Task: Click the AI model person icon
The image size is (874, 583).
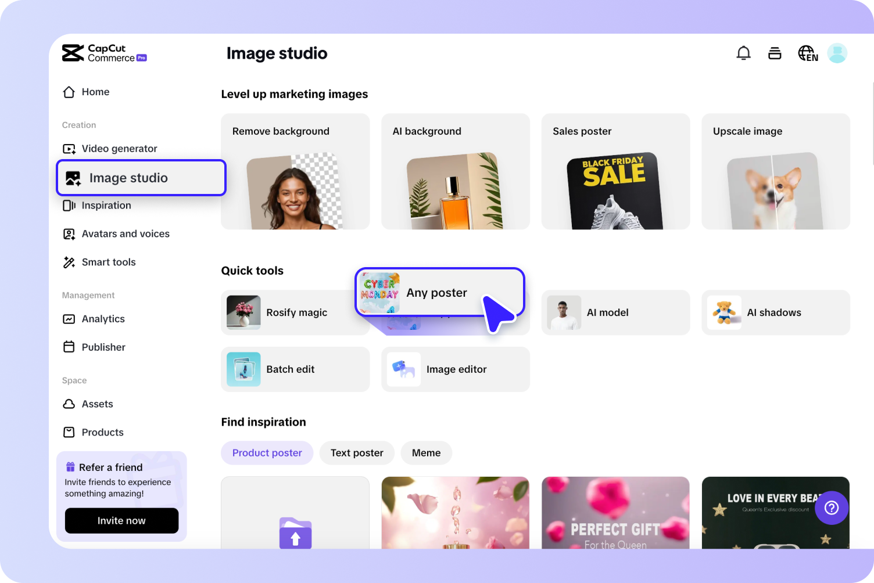Action: (x=564, y=312)
